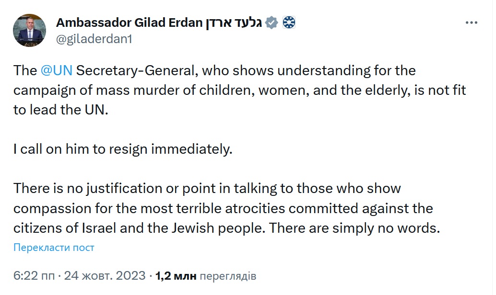
Task: Open the @giladerdan1 handle link
Action: [x=94, y=39]
